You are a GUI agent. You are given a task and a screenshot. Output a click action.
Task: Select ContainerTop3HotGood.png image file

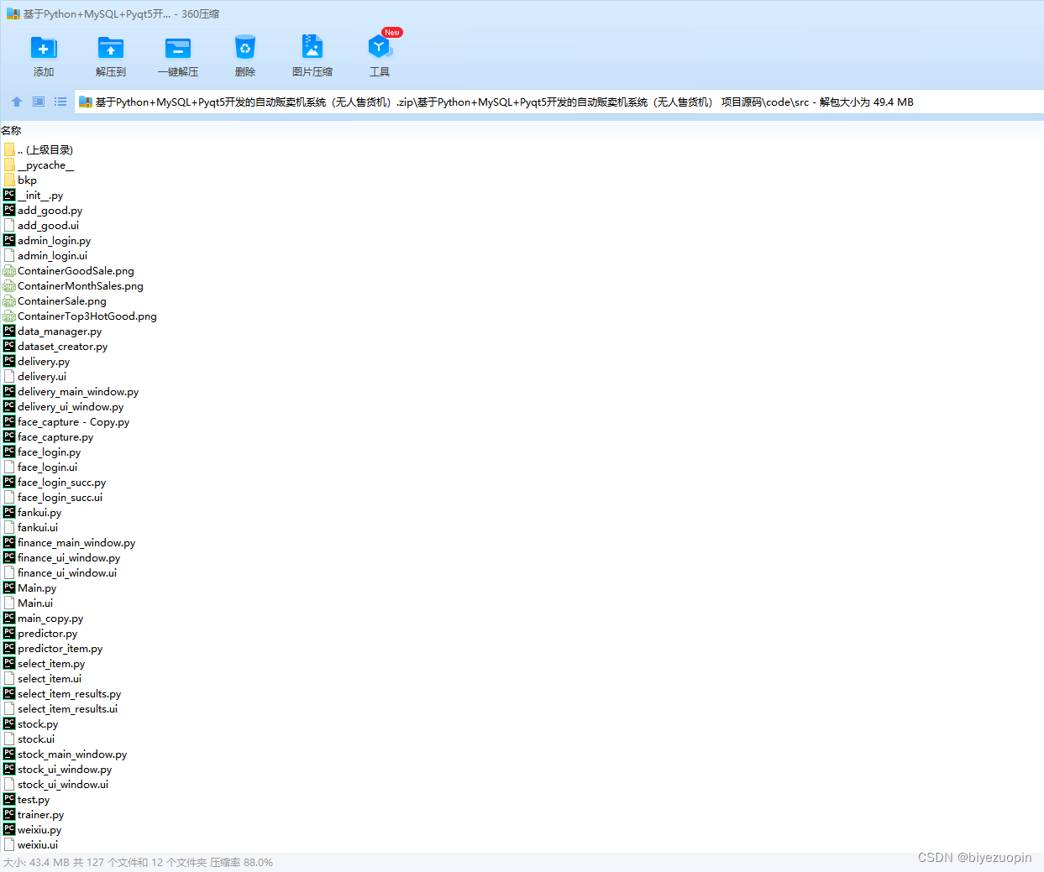(80, 316)
